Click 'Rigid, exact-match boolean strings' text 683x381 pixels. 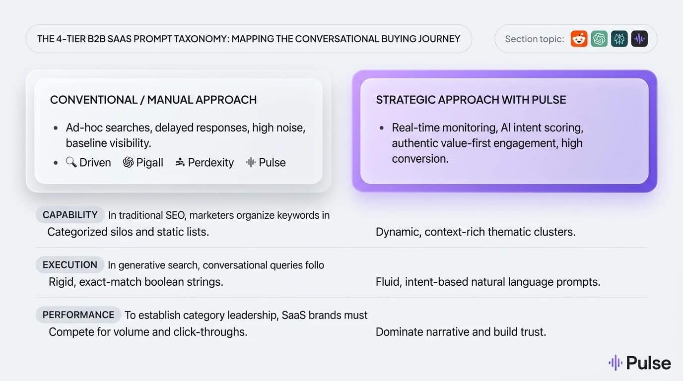pyautogui.click(x=136, y=282)
